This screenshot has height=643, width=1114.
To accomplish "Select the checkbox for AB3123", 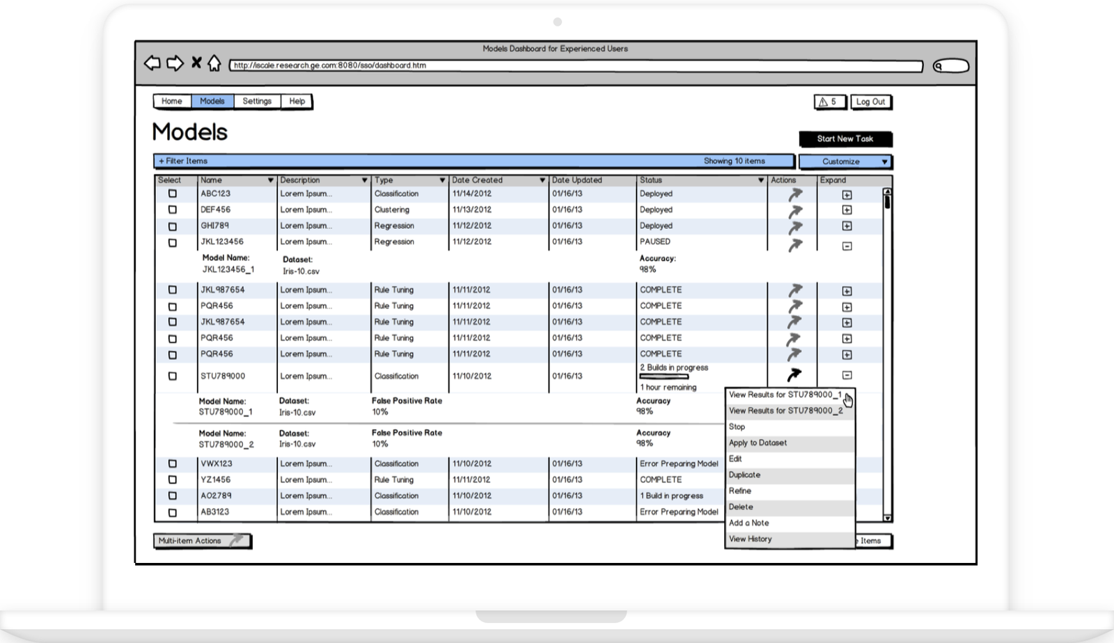I will [173, 512].
